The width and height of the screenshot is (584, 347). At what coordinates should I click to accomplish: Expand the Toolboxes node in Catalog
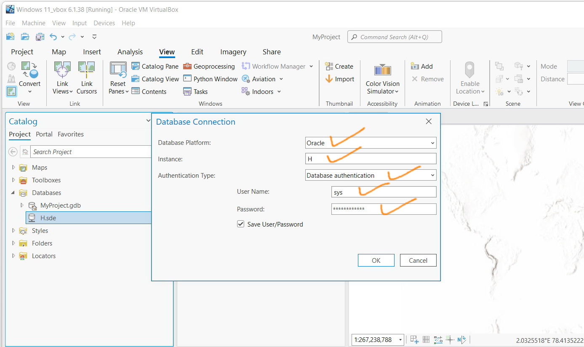[13, 180]
